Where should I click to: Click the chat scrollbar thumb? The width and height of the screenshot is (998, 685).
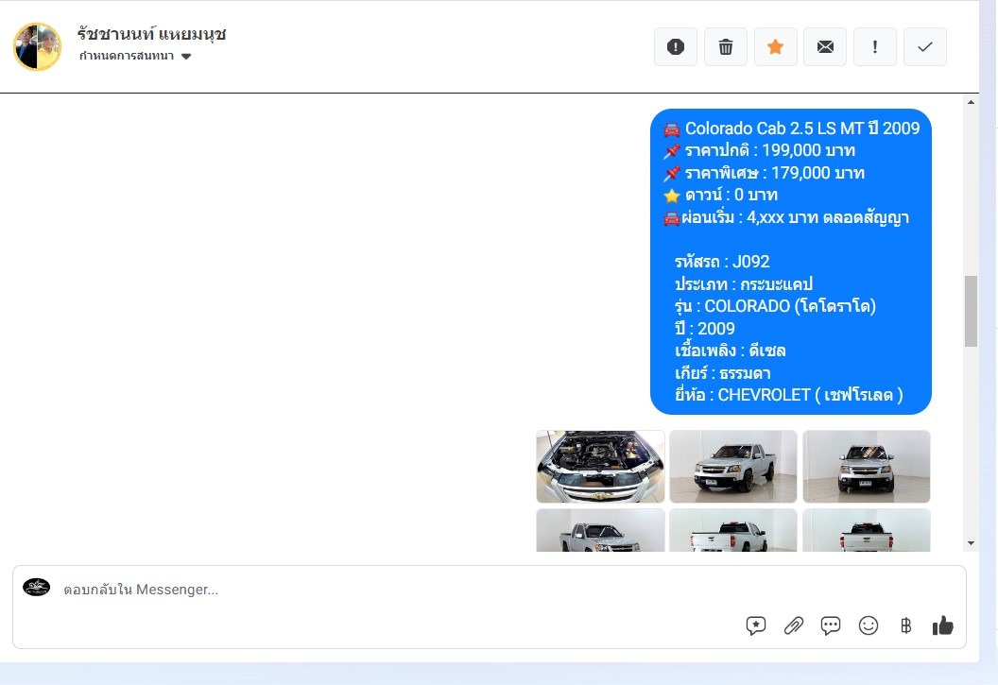[971, 311]
